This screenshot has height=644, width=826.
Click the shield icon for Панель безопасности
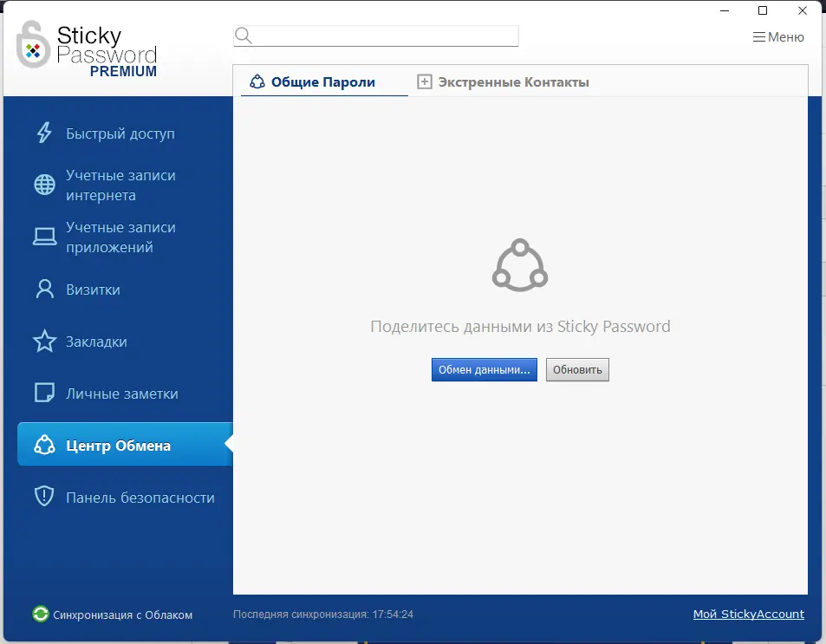click(44, 497)
